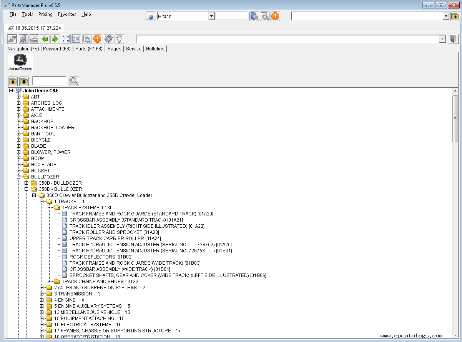Expand TRACK CHAINS AND SHOES - 0132
Viewport: 462px width, 342px height.
click(x=49, y=282)
